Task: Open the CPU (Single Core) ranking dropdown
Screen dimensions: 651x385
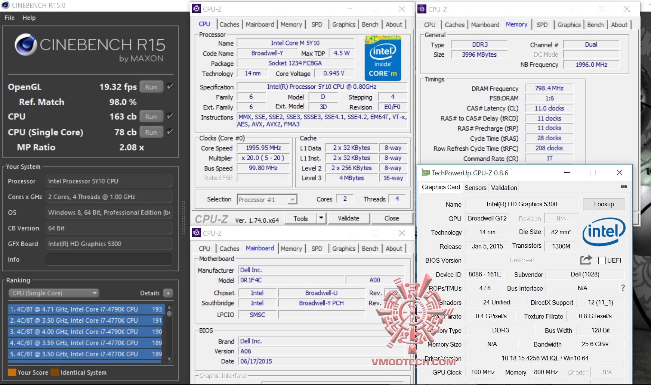Action: pyautogui.click(x=53, y=293)
